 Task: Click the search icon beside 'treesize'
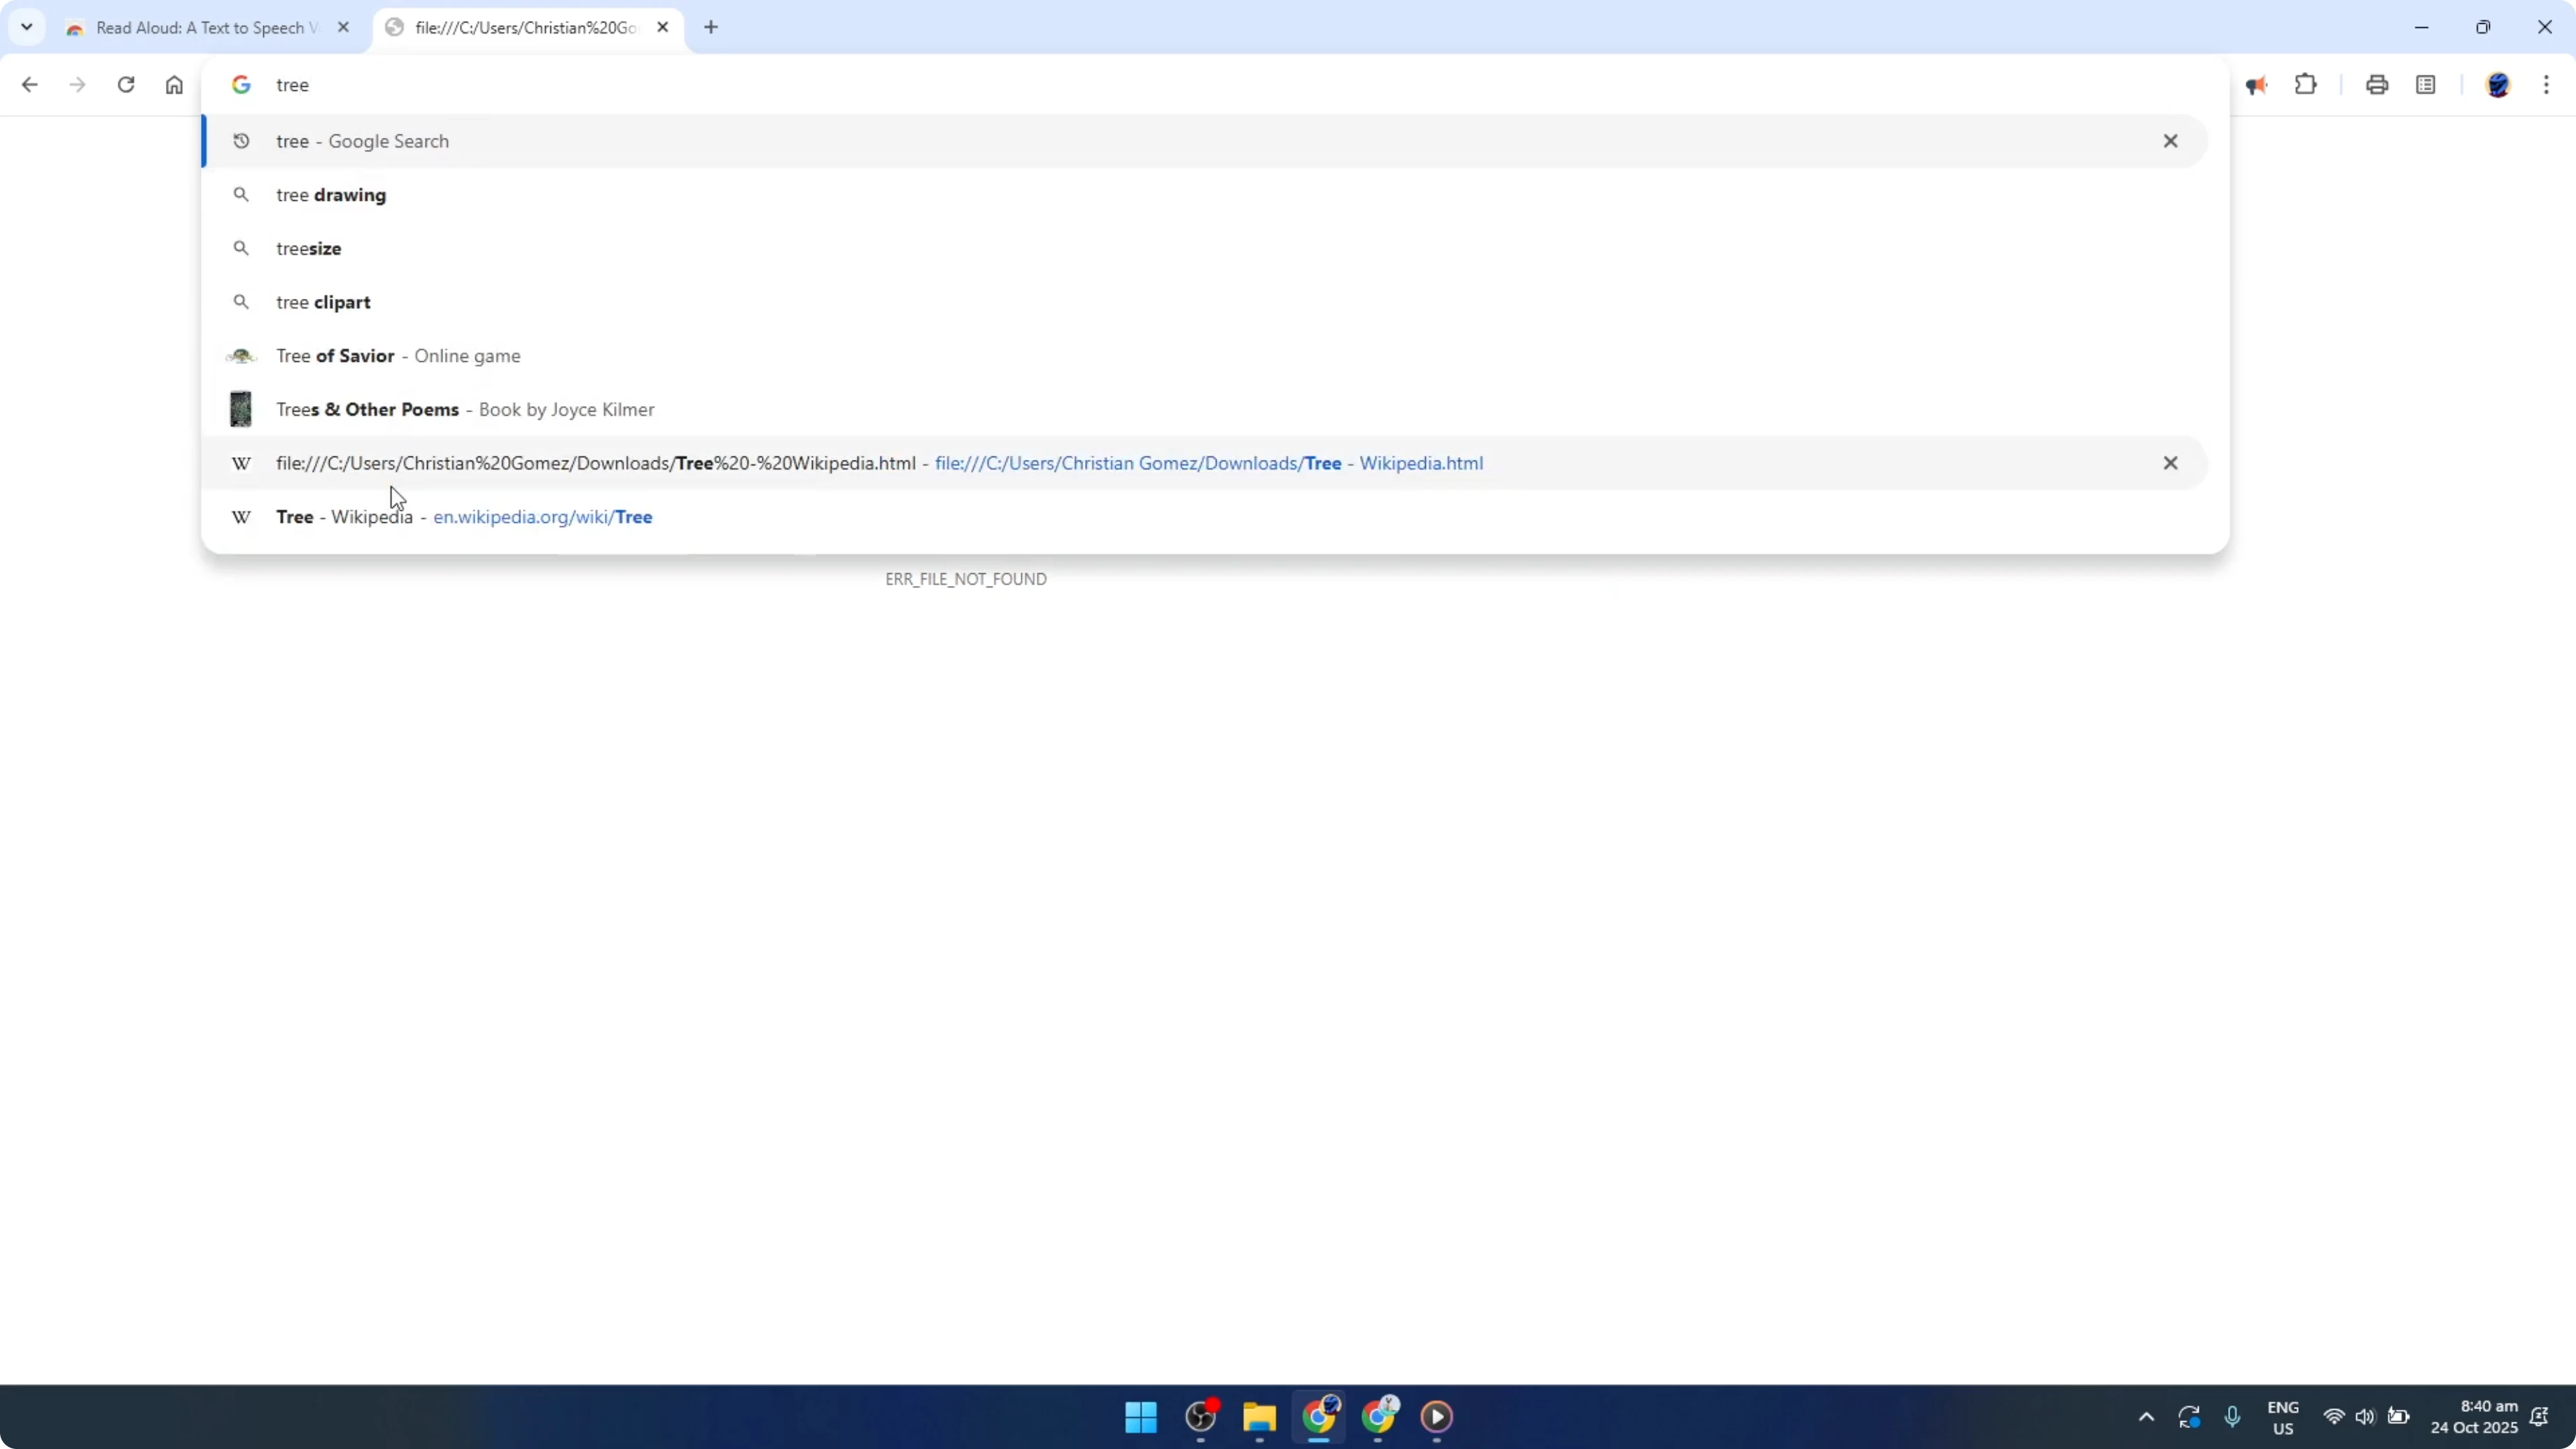pos(241,248)
